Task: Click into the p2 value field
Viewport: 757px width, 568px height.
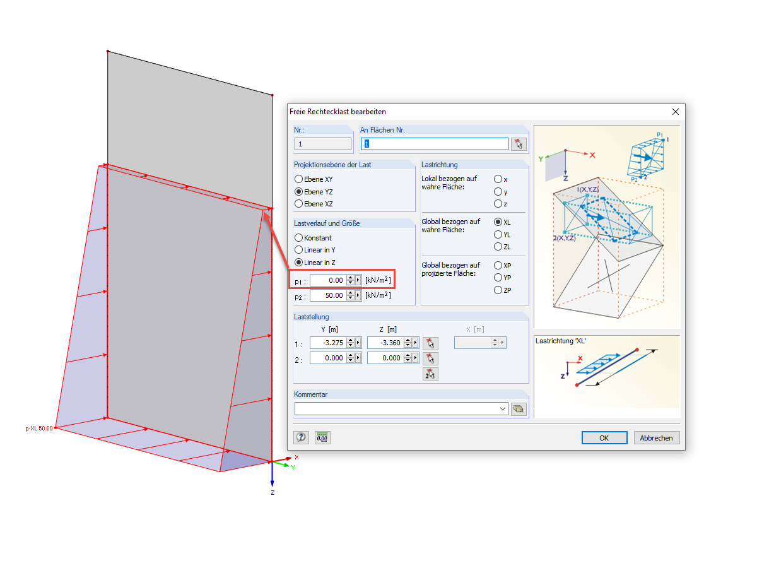Action: click(x=328, y=295)
